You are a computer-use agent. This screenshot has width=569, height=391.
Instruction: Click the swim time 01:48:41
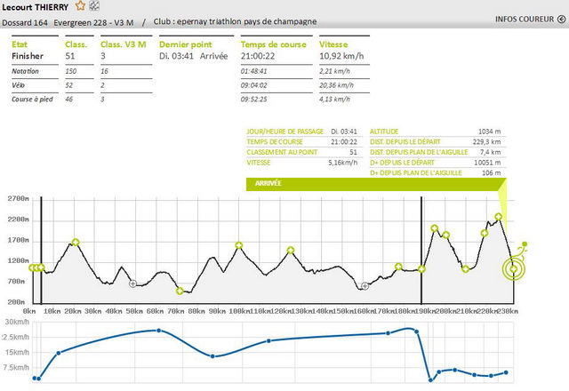[x=253, y=71]
